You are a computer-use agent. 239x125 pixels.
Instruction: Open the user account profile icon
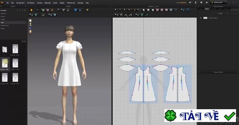pos(195,3)
